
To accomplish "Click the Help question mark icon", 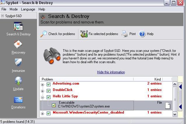I will click(x=142, y=34).
